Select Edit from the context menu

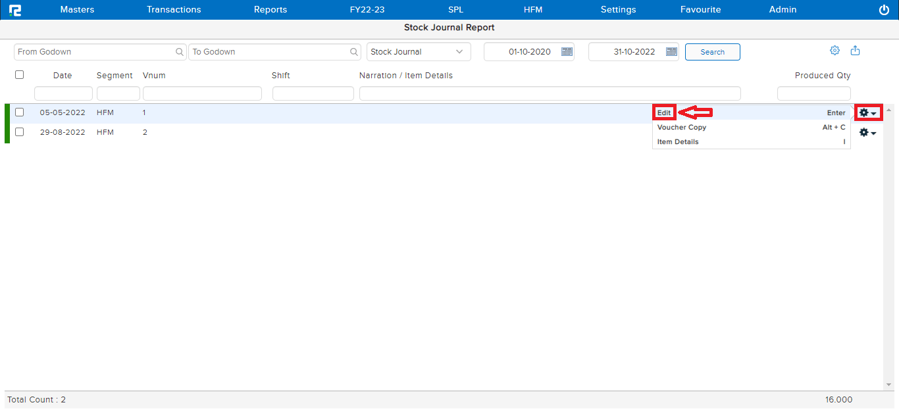tap(664, 113)
